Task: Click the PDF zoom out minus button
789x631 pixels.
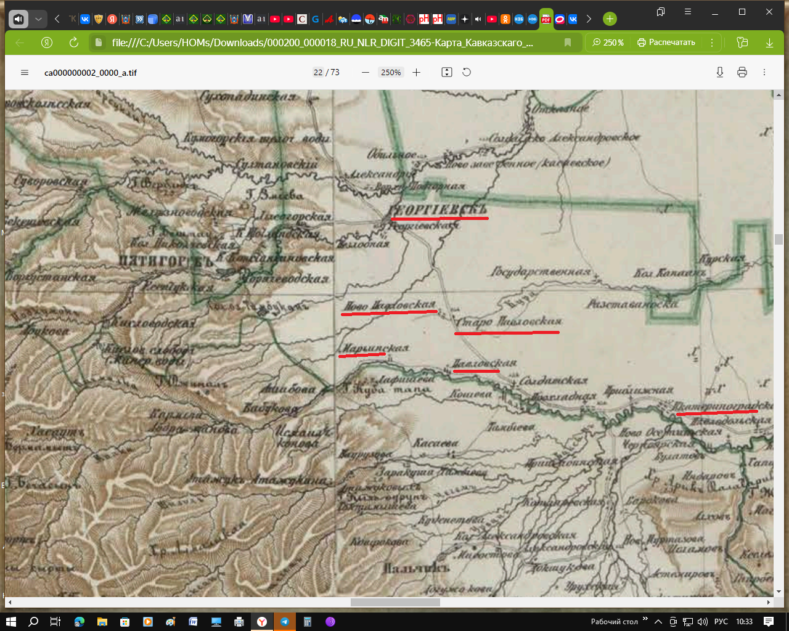Action: [x=366, y=73]
